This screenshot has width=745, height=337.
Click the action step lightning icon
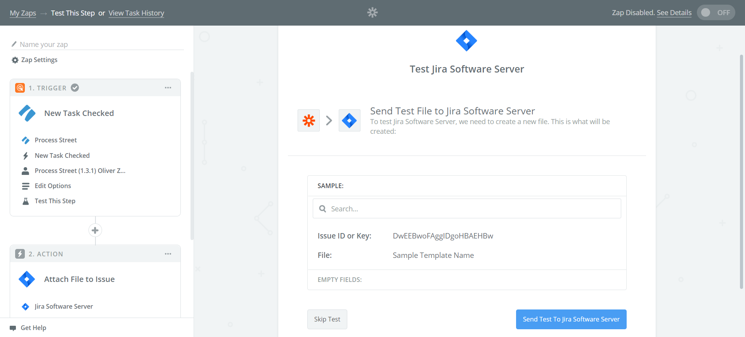[20, 254]
